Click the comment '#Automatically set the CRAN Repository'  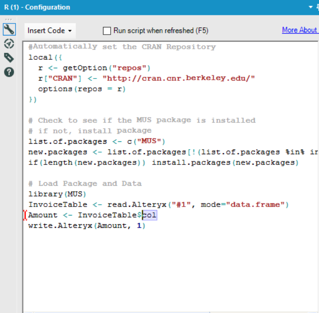point(122,47)
